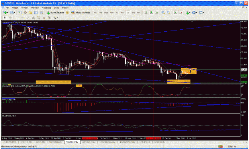The width and height of the screenshot is (249, 149).
Task: Select the text A tool
Action: click(x=44, y=18)
